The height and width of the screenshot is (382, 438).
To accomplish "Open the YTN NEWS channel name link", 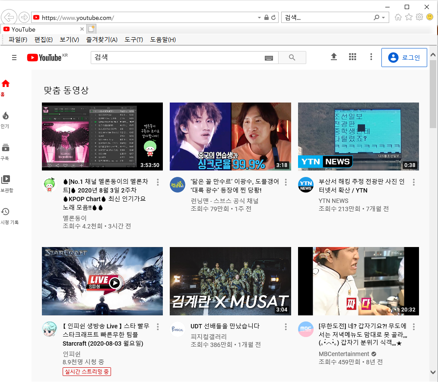I will click(333, 201).
